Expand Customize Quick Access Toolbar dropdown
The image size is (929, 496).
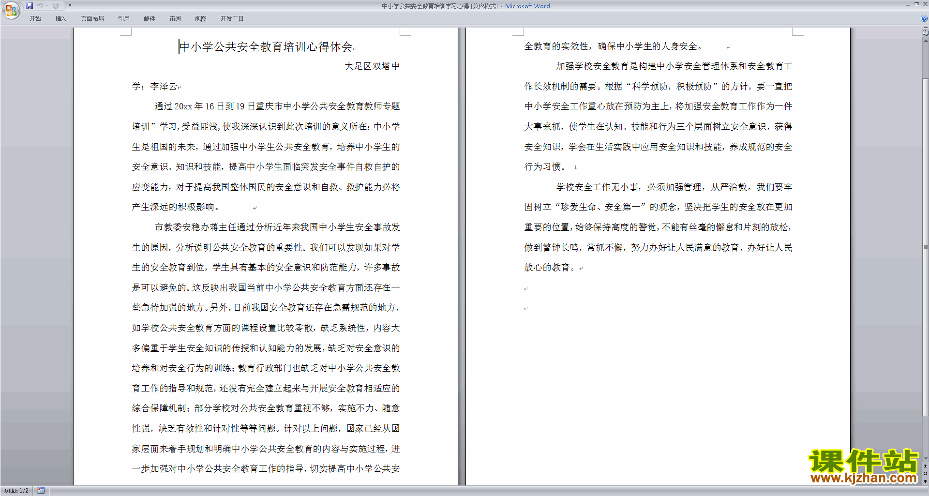70,6
